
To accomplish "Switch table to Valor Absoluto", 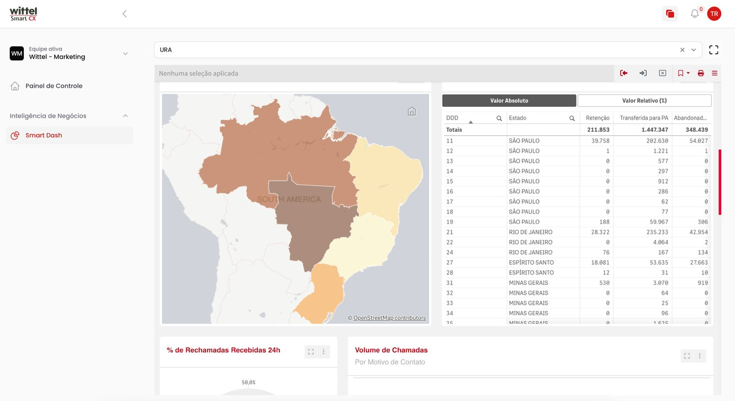I will [x=509, y=100].
